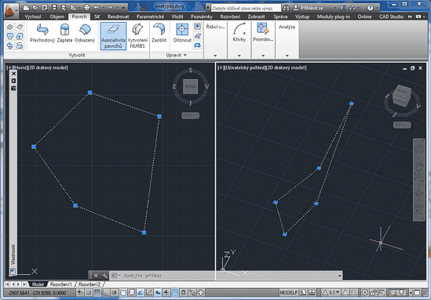The image size is (431, 300).
Task: Toggle Asociativita povrchů on or off
Action: click(113, 36)
